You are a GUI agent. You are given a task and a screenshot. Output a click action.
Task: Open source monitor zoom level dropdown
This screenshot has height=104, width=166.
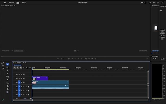click(19, 51)
